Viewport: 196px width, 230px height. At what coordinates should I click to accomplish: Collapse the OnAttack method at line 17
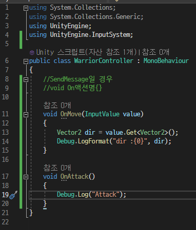pos(26,177)
